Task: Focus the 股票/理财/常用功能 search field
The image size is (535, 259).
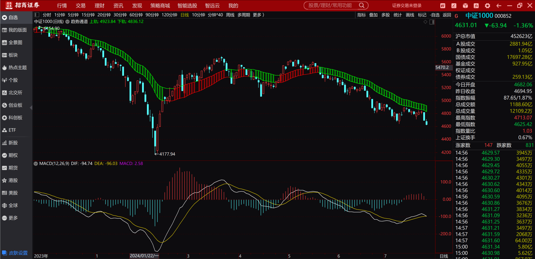Action: point(330,5)
